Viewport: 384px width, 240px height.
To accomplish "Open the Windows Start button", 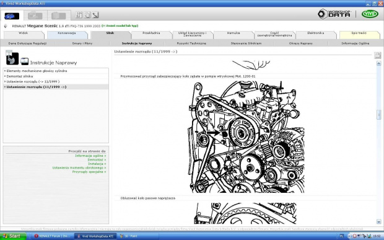I will pos(13,236).
